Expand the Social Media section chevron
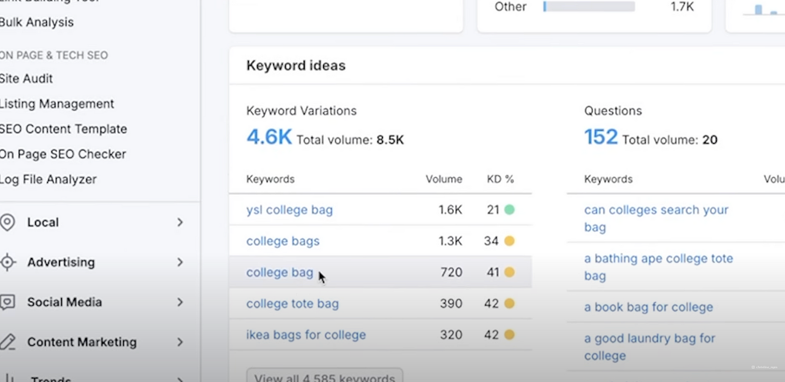 [180, 302]
